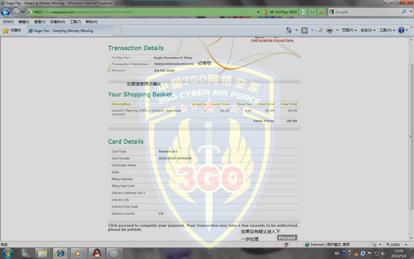Open the 收藏夹(A) menu
Viewport: 414px width, 259px height.
(57, 22)
